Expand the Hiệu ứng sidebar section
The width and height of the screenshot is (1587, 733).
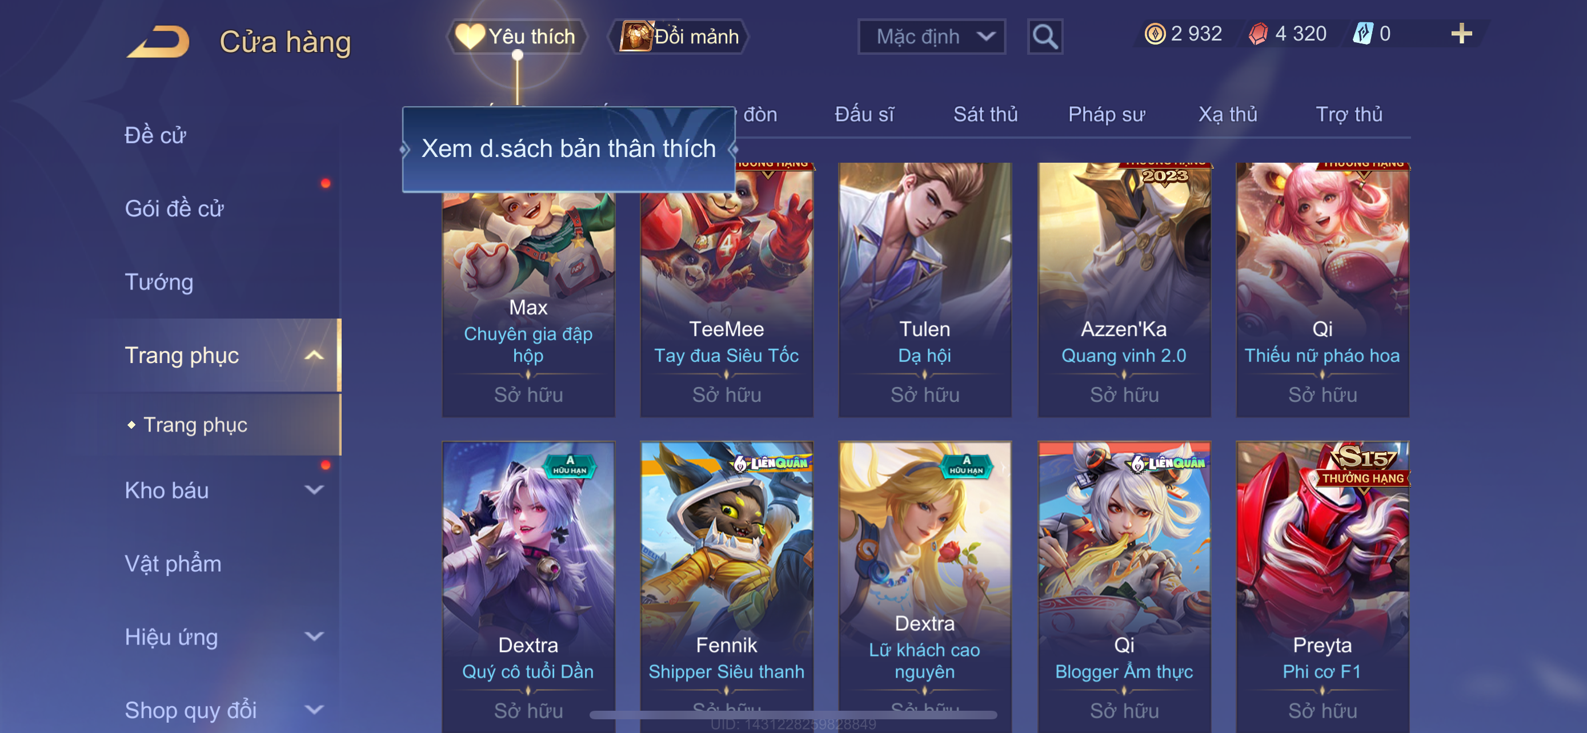point(314,637)
